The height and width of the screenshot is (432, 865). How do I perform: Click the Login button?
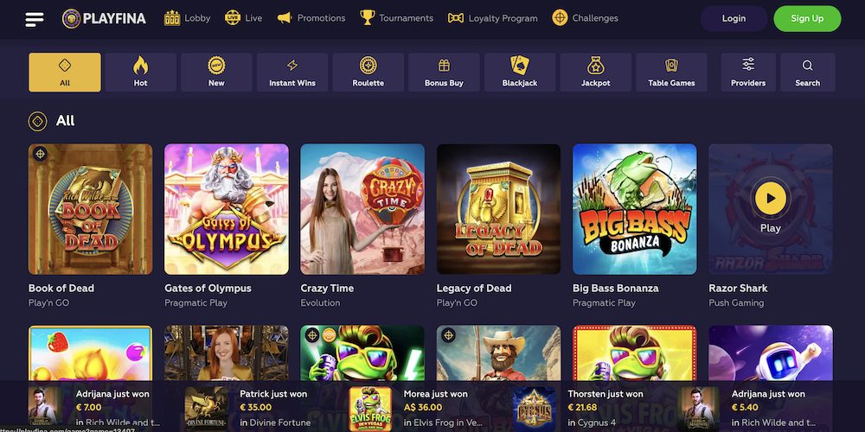coord(734,19)
